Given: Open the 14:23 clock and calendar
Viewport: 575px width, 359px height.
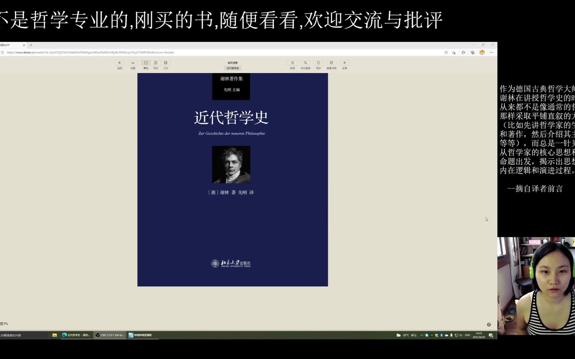Looking at the screenshot, I should tap(479, 335).
